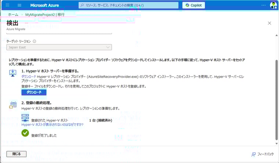Click the vertical scrollbar thumb

[276, 100]
